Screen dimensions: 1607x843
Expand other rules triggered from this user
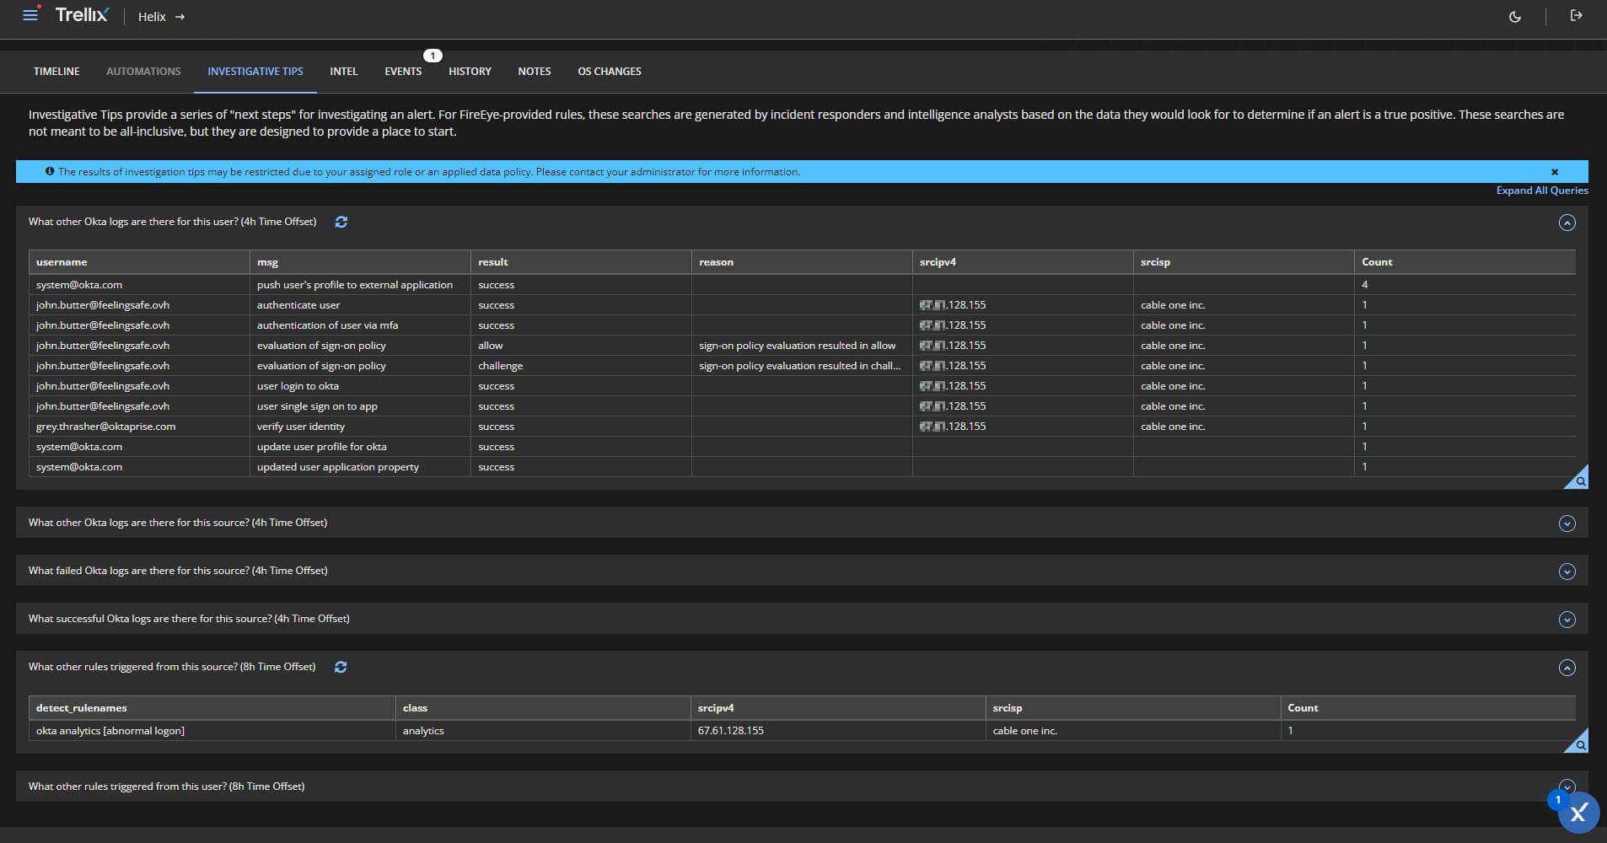[1567, 787]
